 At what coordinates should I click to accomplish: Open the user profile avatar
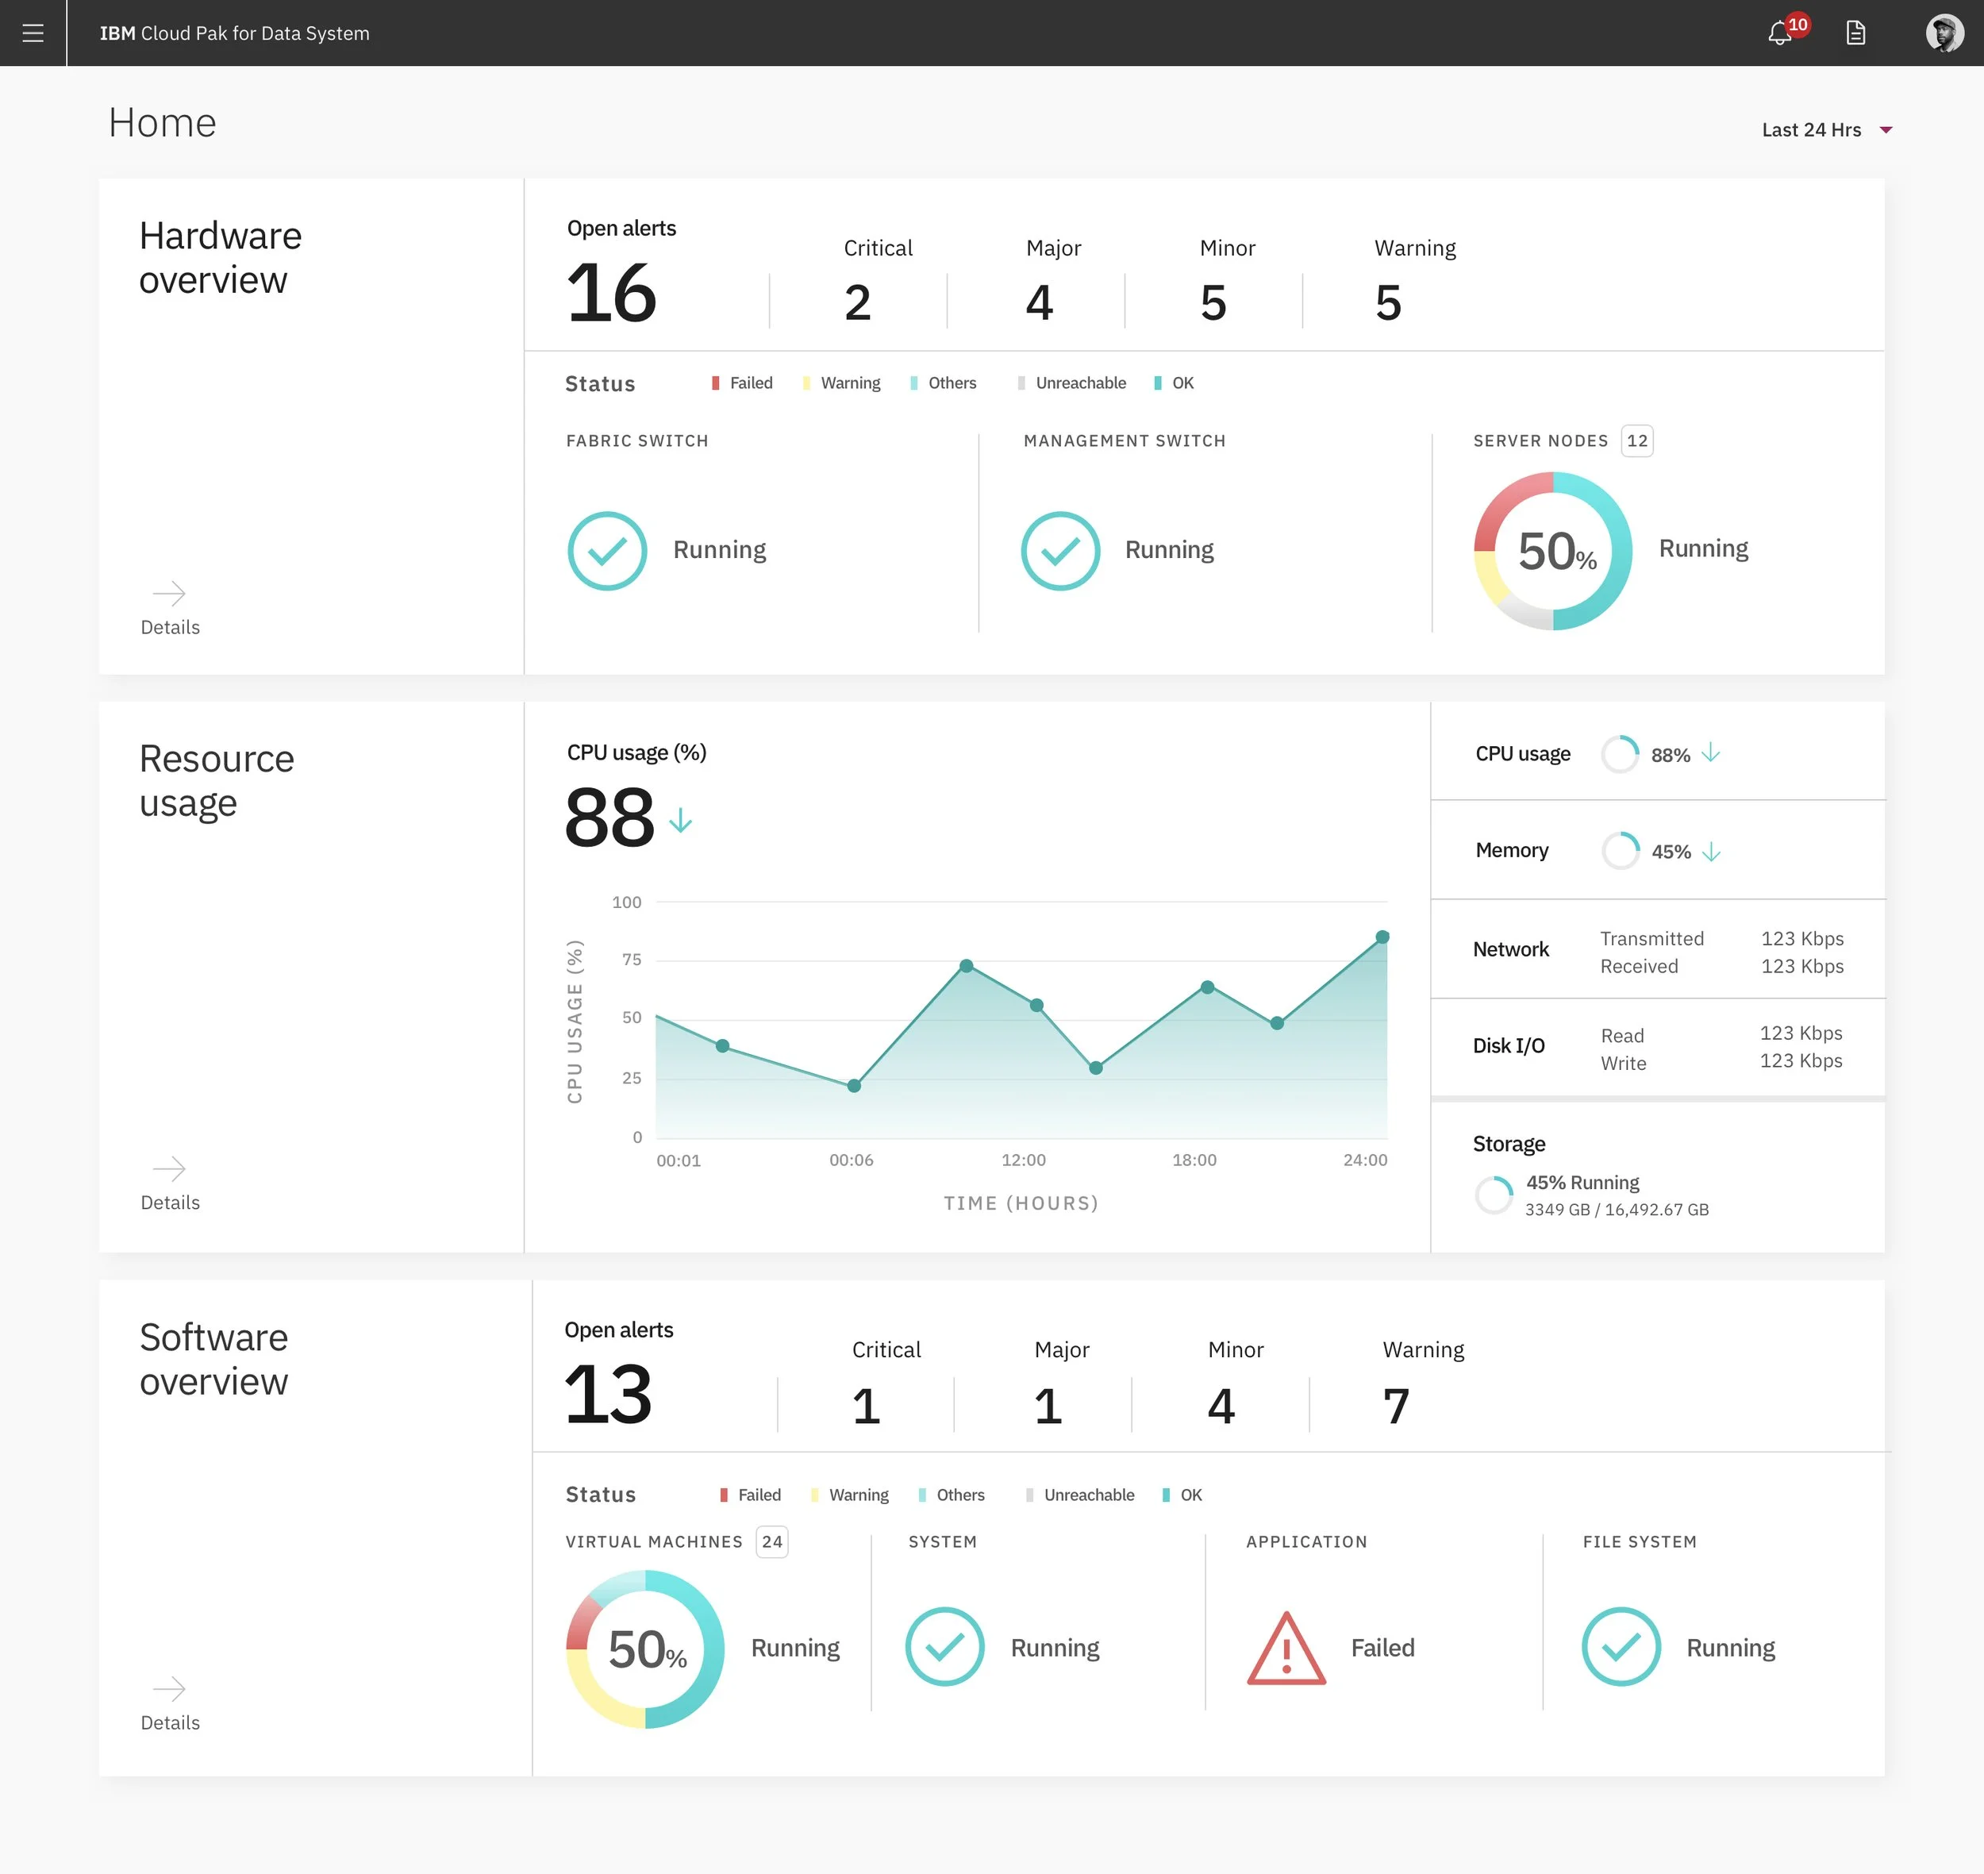click(x=1944, y=33)
